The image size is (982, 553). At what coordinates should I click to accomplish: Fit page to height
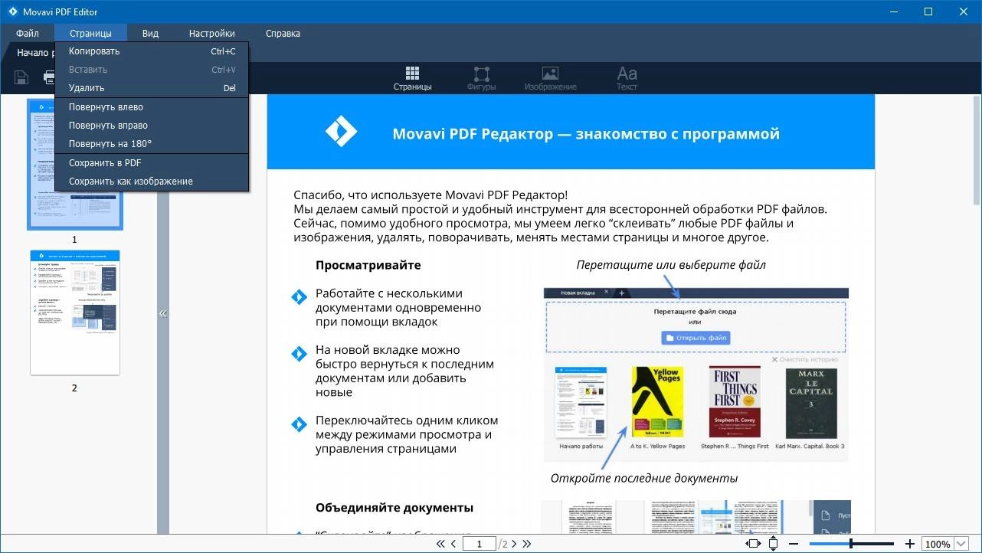coord(773,544)
